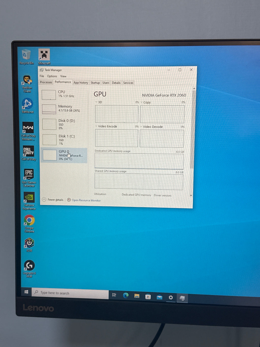
Task: Click the Dedicated GPU memory usage graph
Action: tap(139, 161)
